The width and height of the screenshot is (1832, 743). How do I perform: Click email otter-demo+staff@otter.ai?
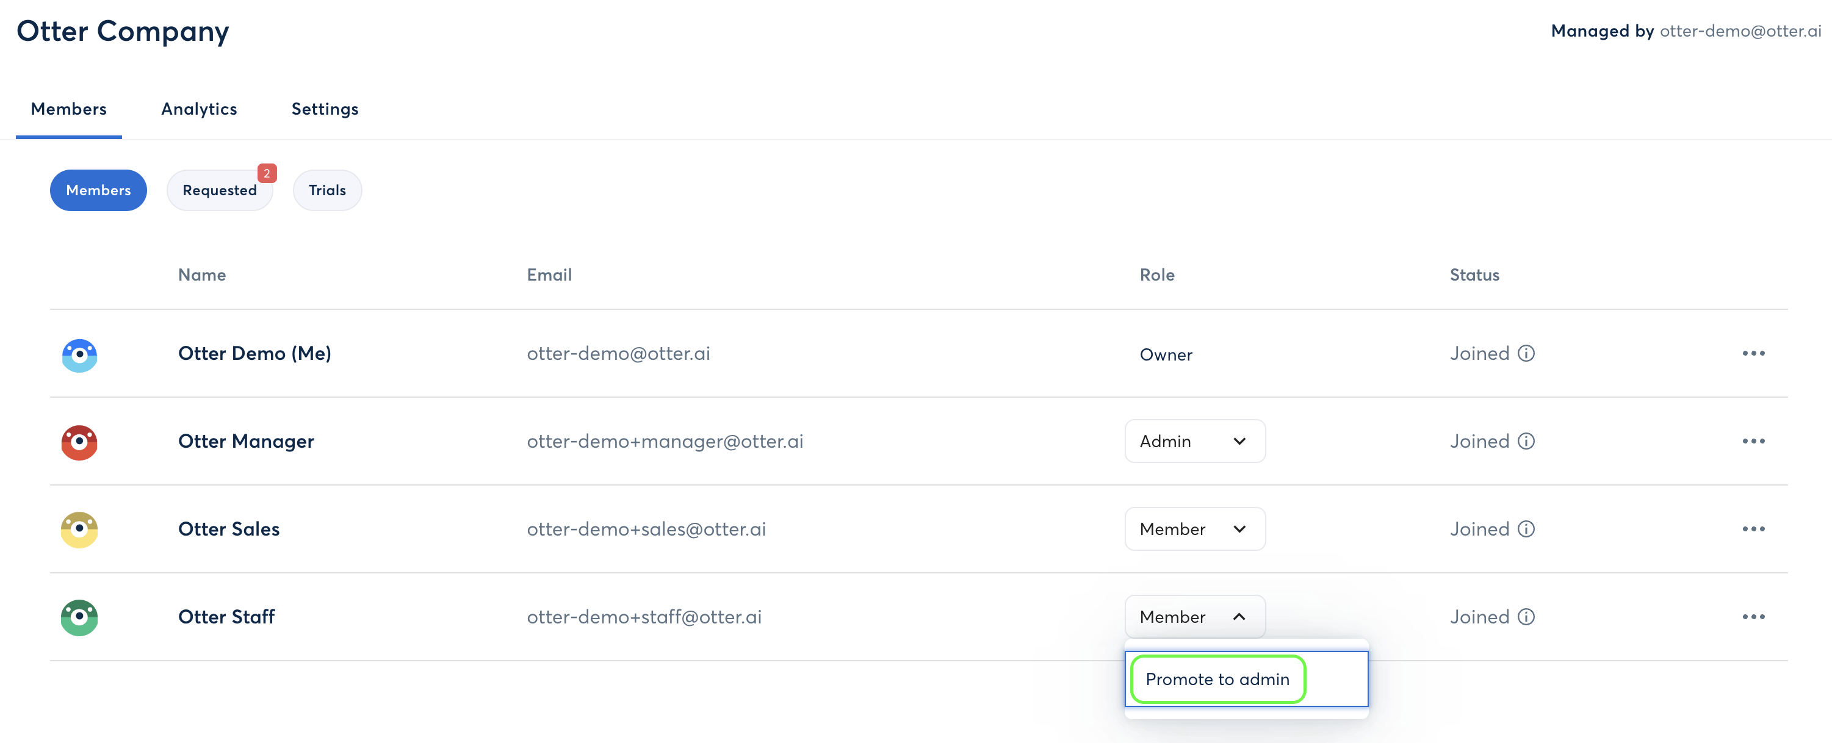(x=644, y=617)
